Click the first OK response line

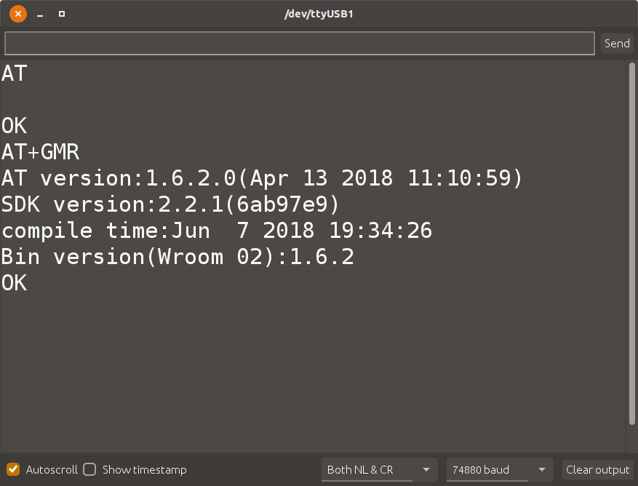(15, 126)
